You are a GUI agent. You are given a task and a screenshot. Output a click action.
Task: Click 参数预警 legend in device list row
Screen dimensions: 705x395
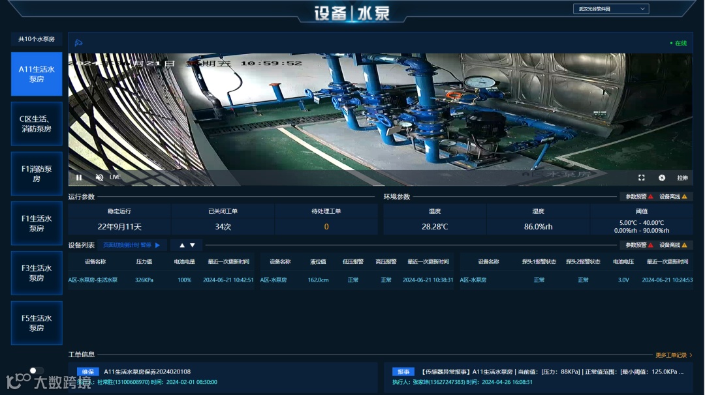point(639,245)
